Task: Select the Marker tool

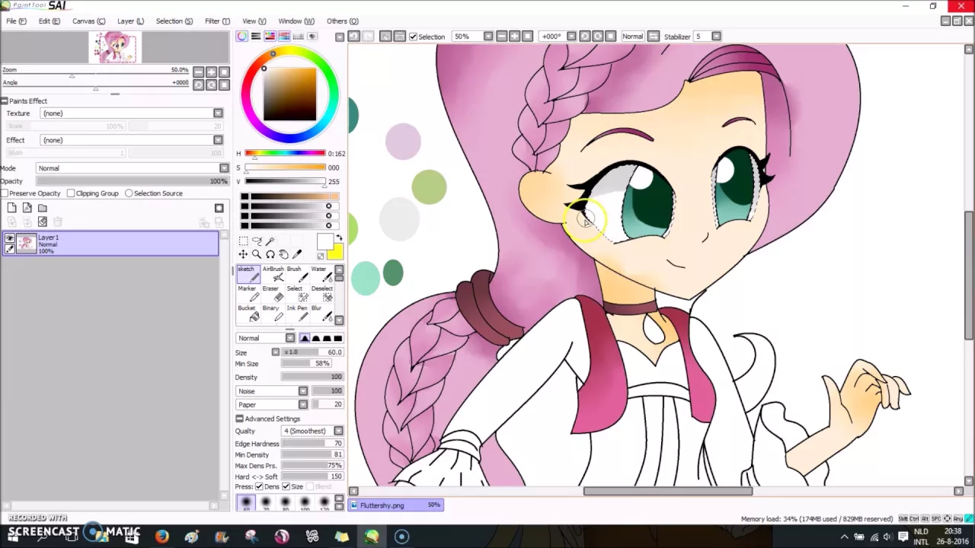Action: tap(248, 294)
